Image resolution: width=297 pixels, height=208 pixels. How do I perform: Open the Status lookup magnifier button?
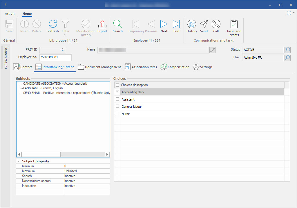[x=287, y=50]
